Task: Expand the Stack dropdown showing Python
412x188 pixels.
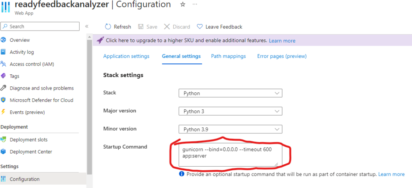Action: pyautogui.click(x=230, y=93)
